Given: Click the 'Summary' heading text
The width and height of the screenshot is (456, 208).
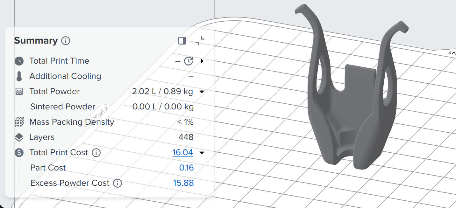Looking at the screenshot, I should [x=36, y=41].
